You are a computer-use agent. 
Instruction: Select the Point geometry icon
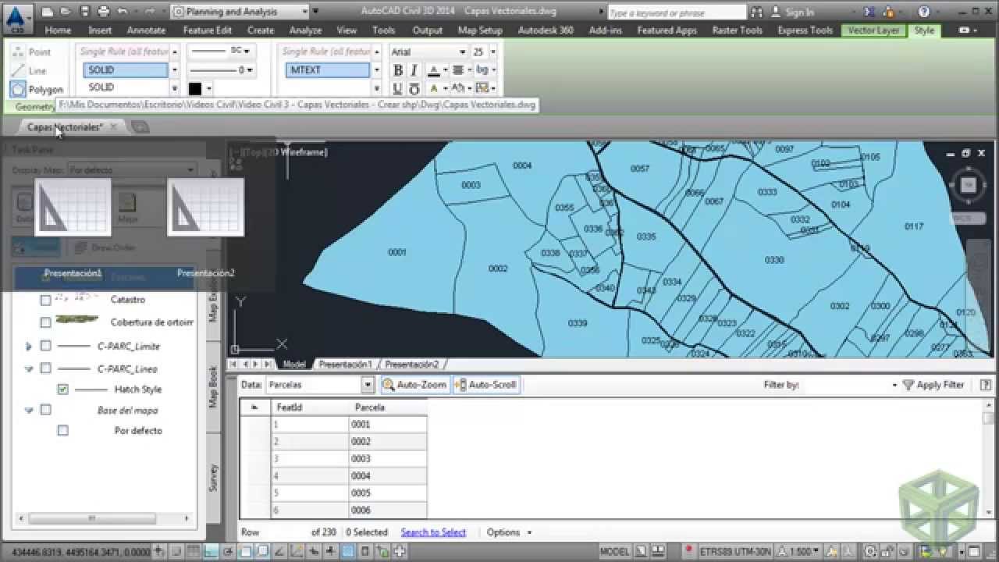click(18, 52)
